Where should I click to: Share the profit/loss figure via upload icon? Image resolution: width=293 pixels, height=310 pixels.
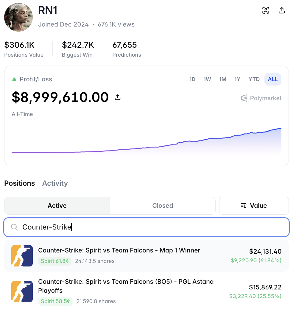[x=118, y=97]
